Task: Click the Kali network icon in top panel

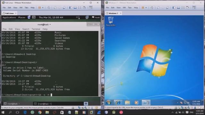Action: tap(87, 17)
